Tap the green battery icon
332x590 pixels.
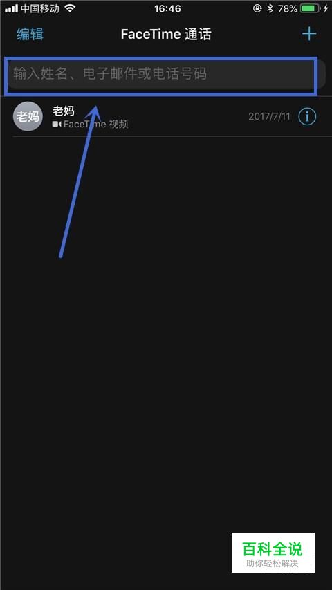tap(311, 8)
